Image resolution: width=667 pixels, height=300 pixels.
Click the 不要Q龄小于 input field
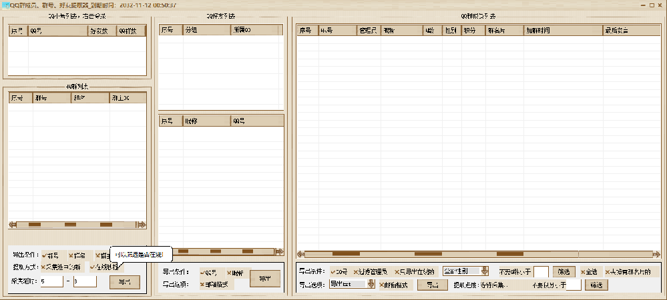pyautogui.click(x=541, y=271)
